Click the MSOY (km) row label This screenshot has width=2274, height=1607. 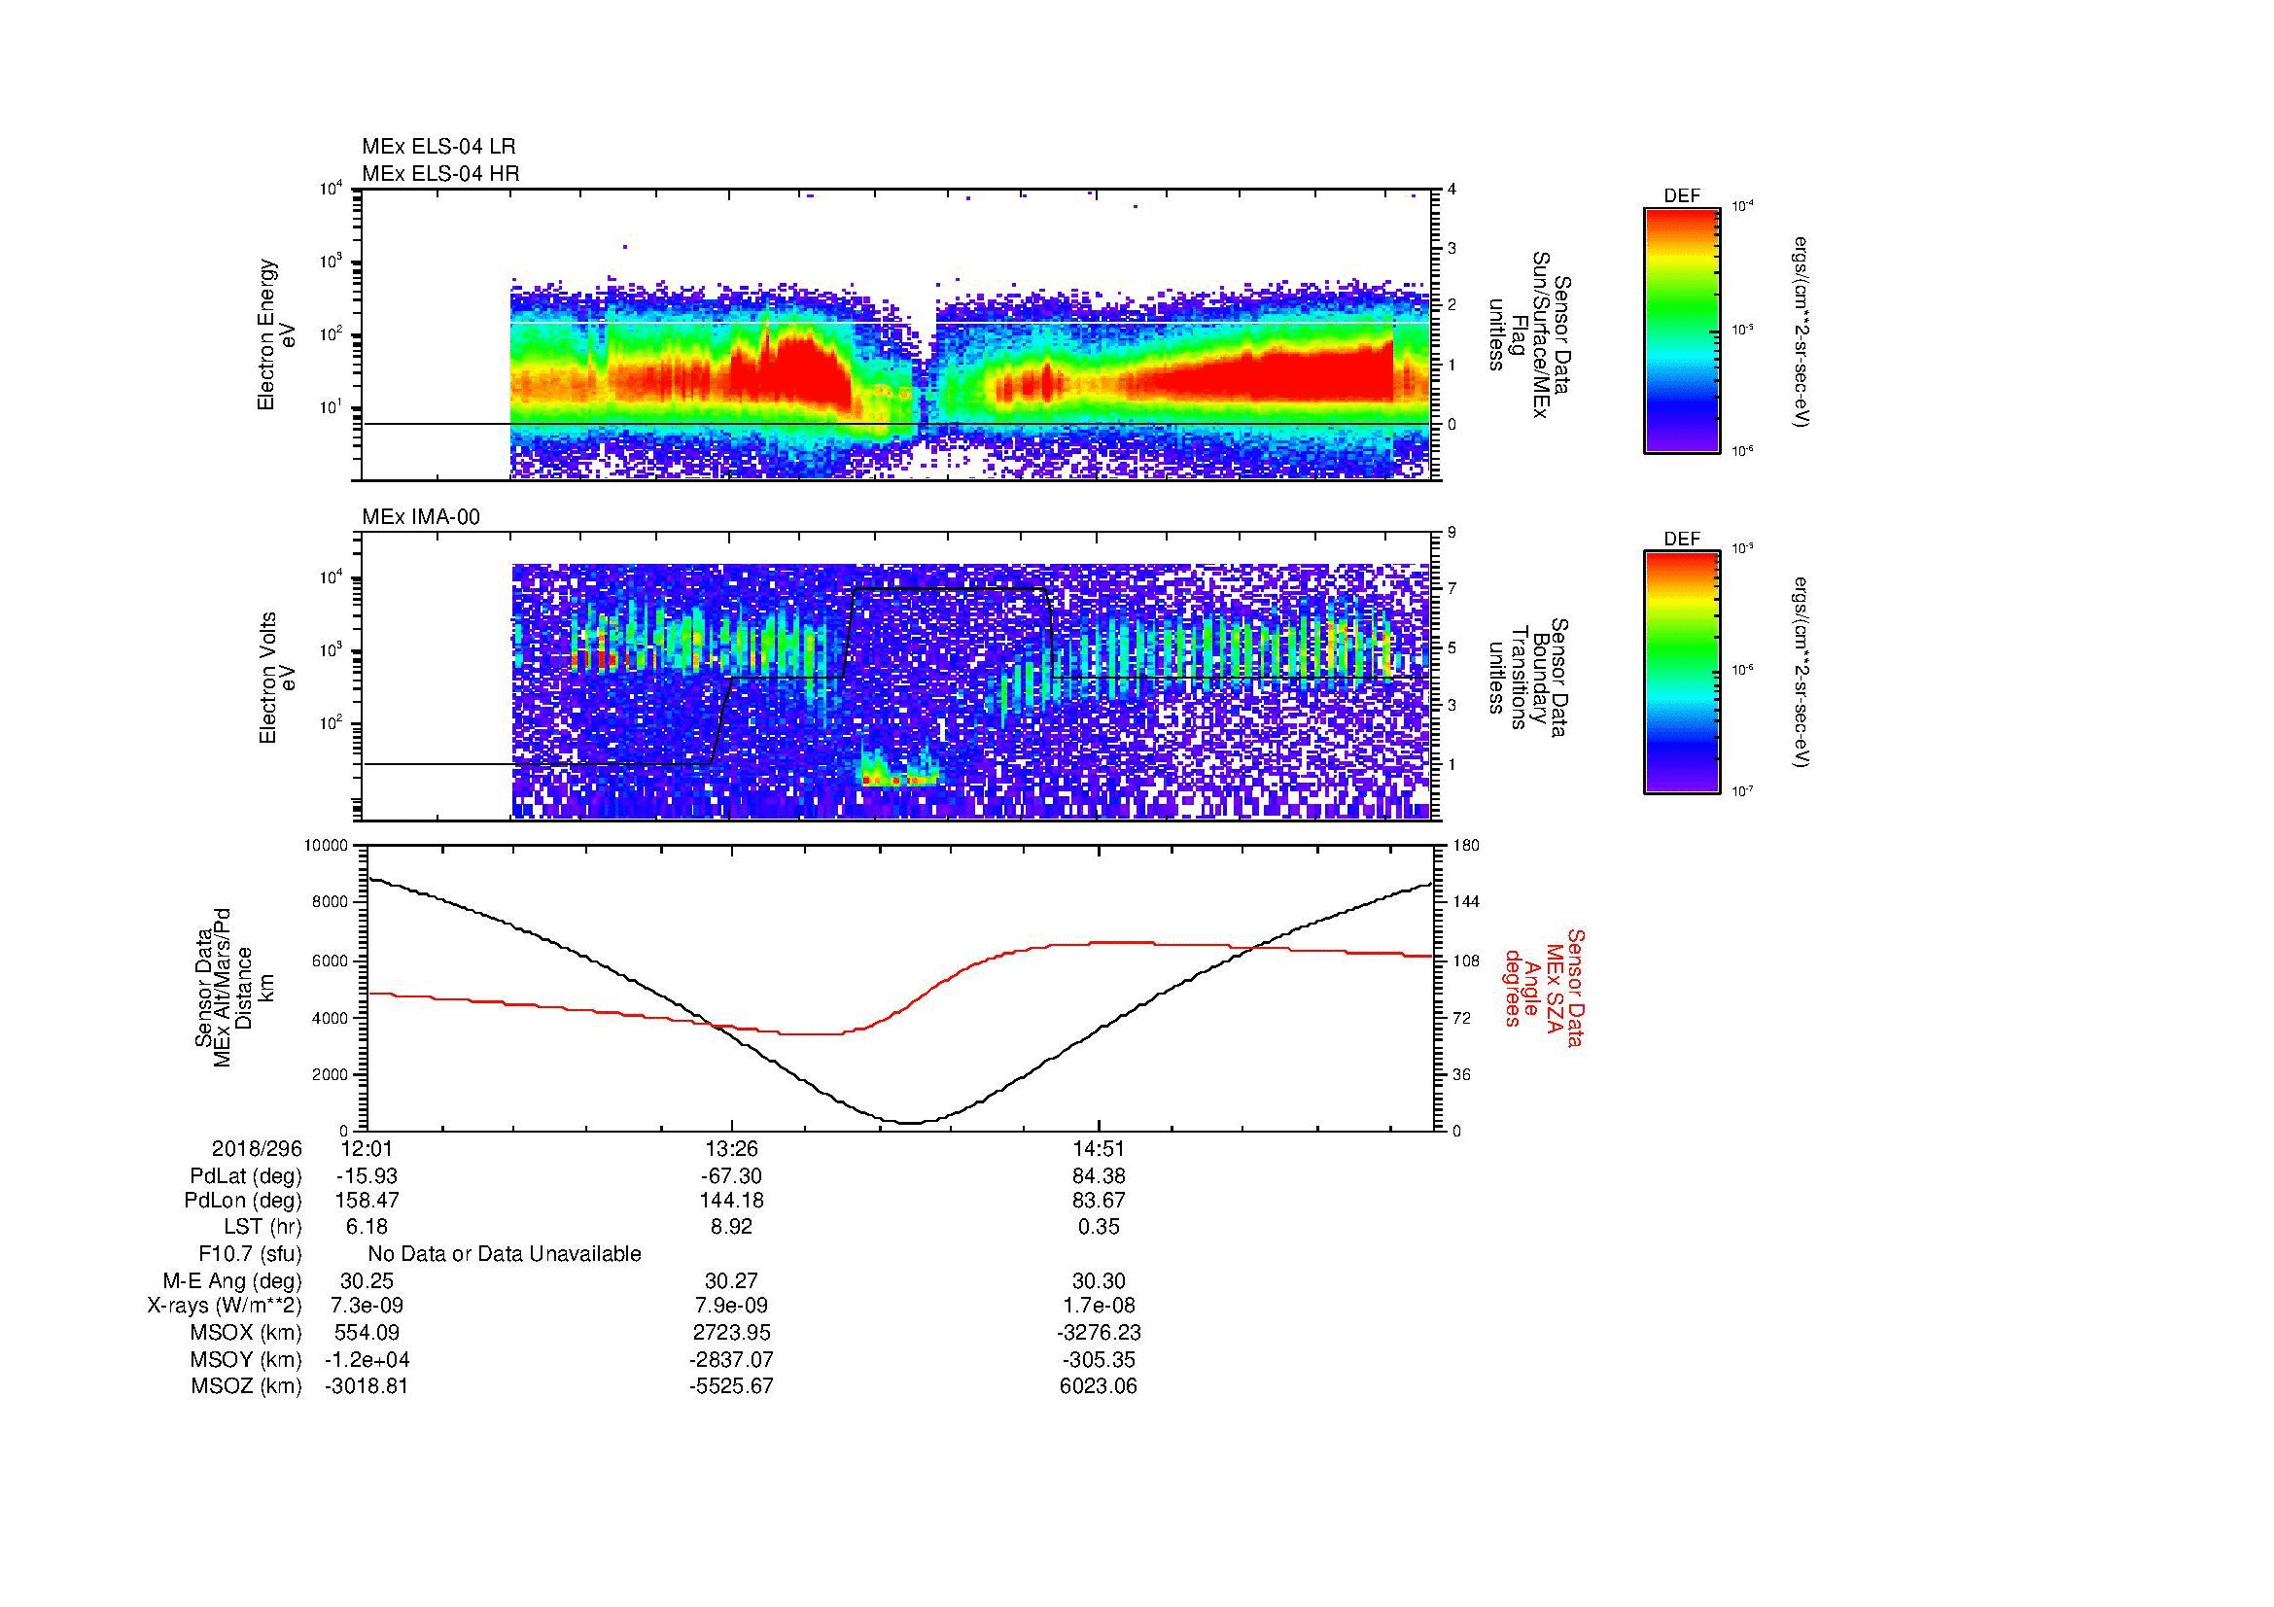[247, 1359]
